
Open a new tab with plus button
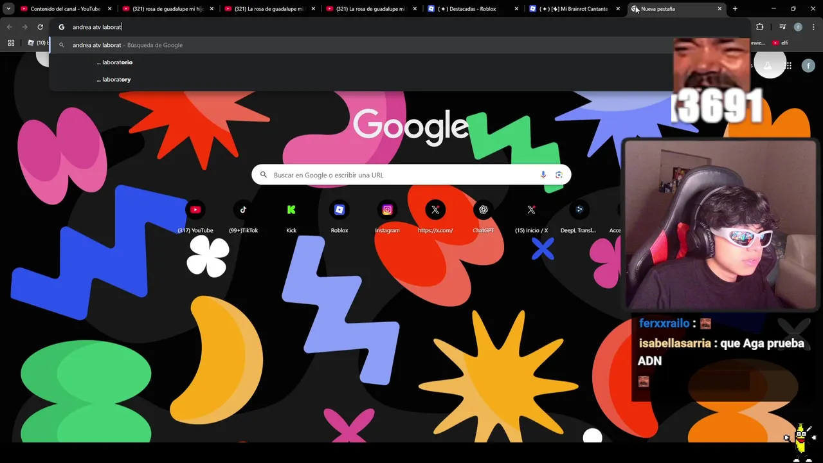pos(735,9)
